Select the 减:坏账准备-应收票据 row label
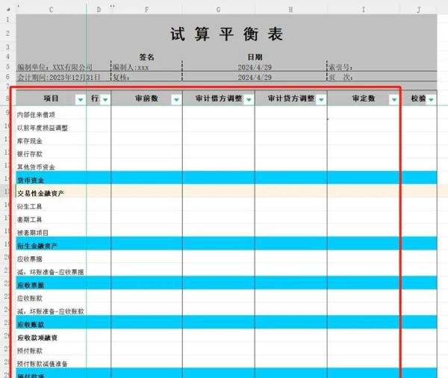This screenshot has height=378, width=448. click(x=51, y=272)
